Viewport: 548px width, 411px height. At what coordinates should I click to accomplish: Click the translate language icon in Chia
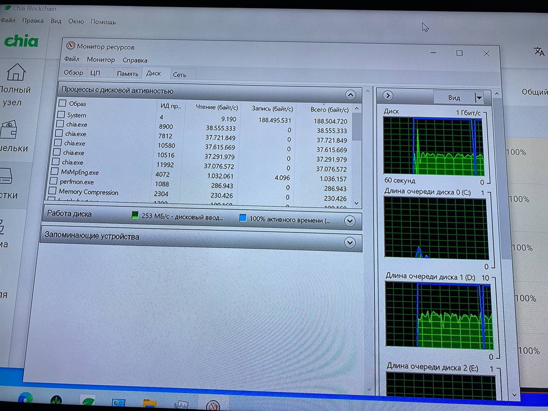[x=539, y=52]
